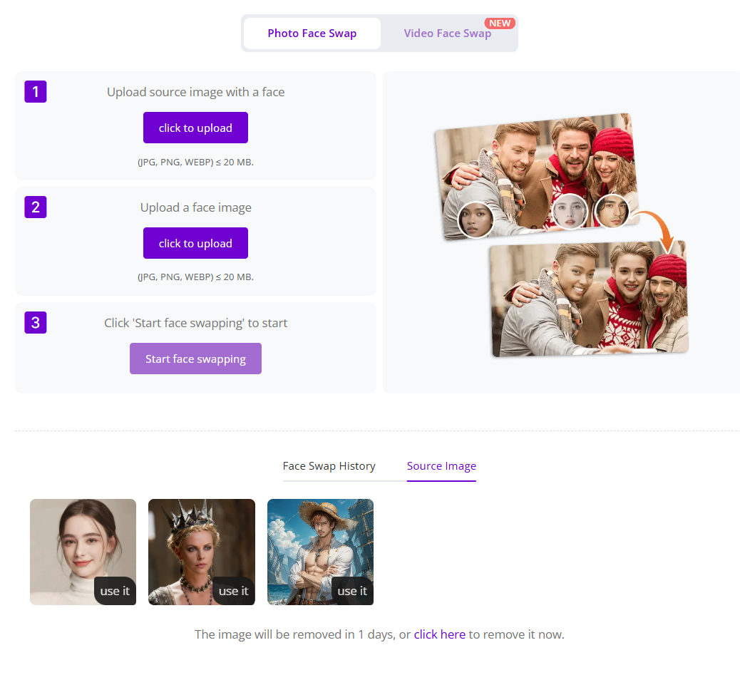The height and width of the screenshot is (675, 740).
Task: Click 'Upload source image with a face' text
Action: (x=195, y=92)
